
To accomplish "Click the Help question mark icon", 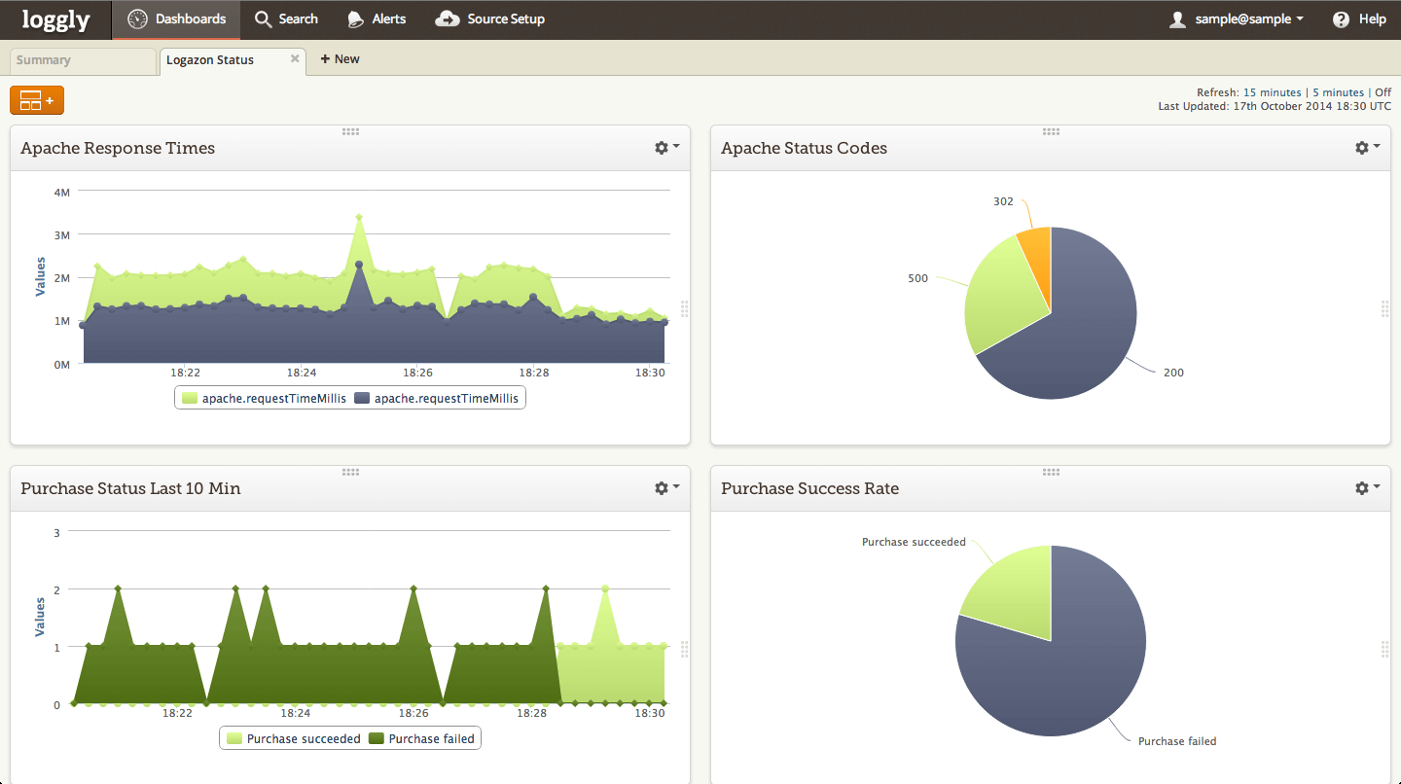I will pos(1341,19).
